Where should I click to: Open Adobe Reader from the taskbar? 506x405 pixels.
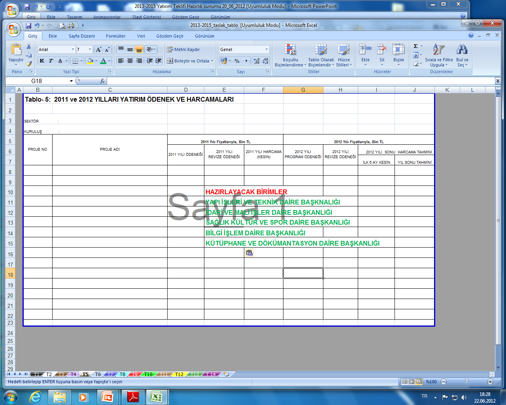click(x=133, y=397)
